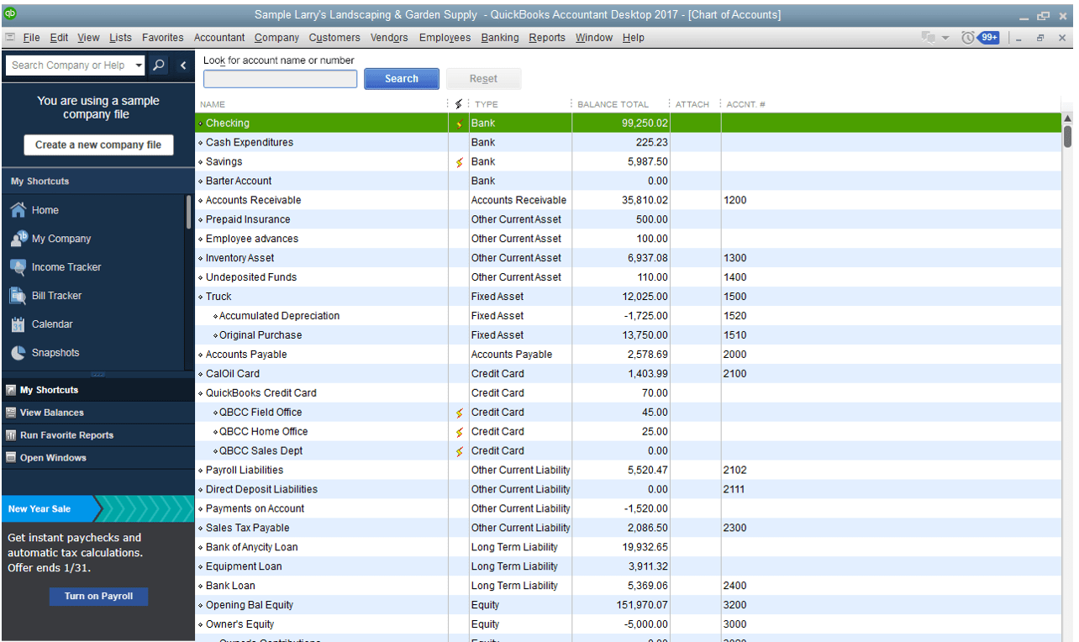The width and height of the screenshot is (1079, 642).
Task: Click the Savings online banking lightning icon
Action: (x=459, y=162)
